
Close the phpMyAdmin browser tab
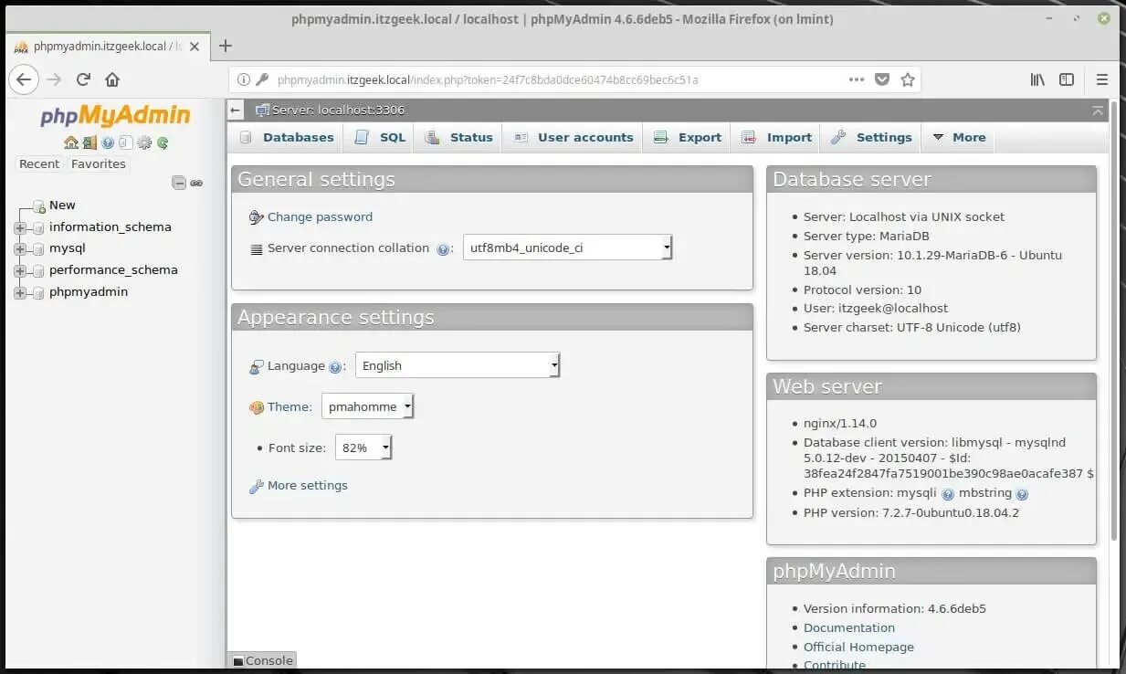coord(195,47)
